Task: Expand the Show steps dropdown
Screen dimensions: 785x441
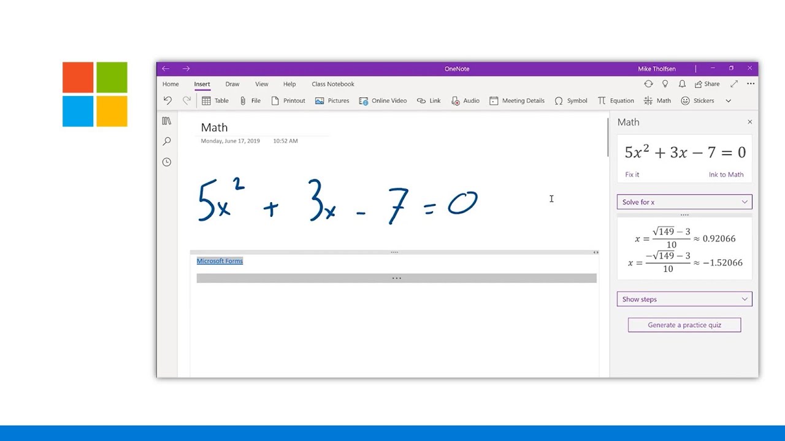Action: click(x=684, y=299)
